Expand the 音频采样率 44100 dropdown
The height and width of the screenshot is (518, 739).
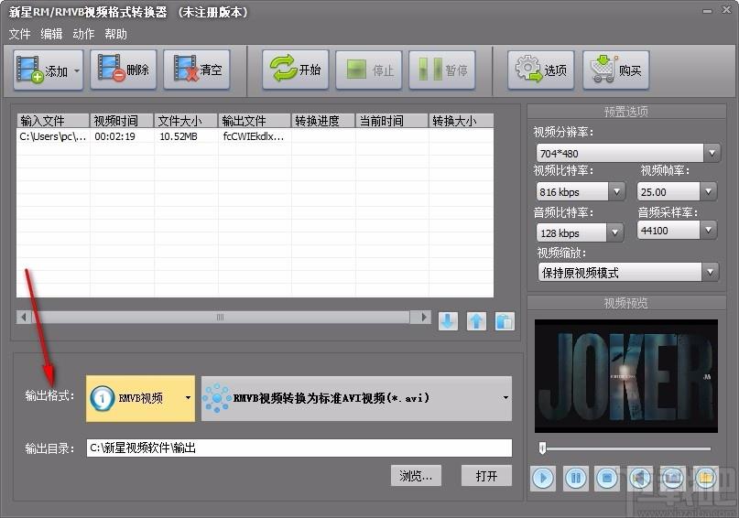[708, 231]
